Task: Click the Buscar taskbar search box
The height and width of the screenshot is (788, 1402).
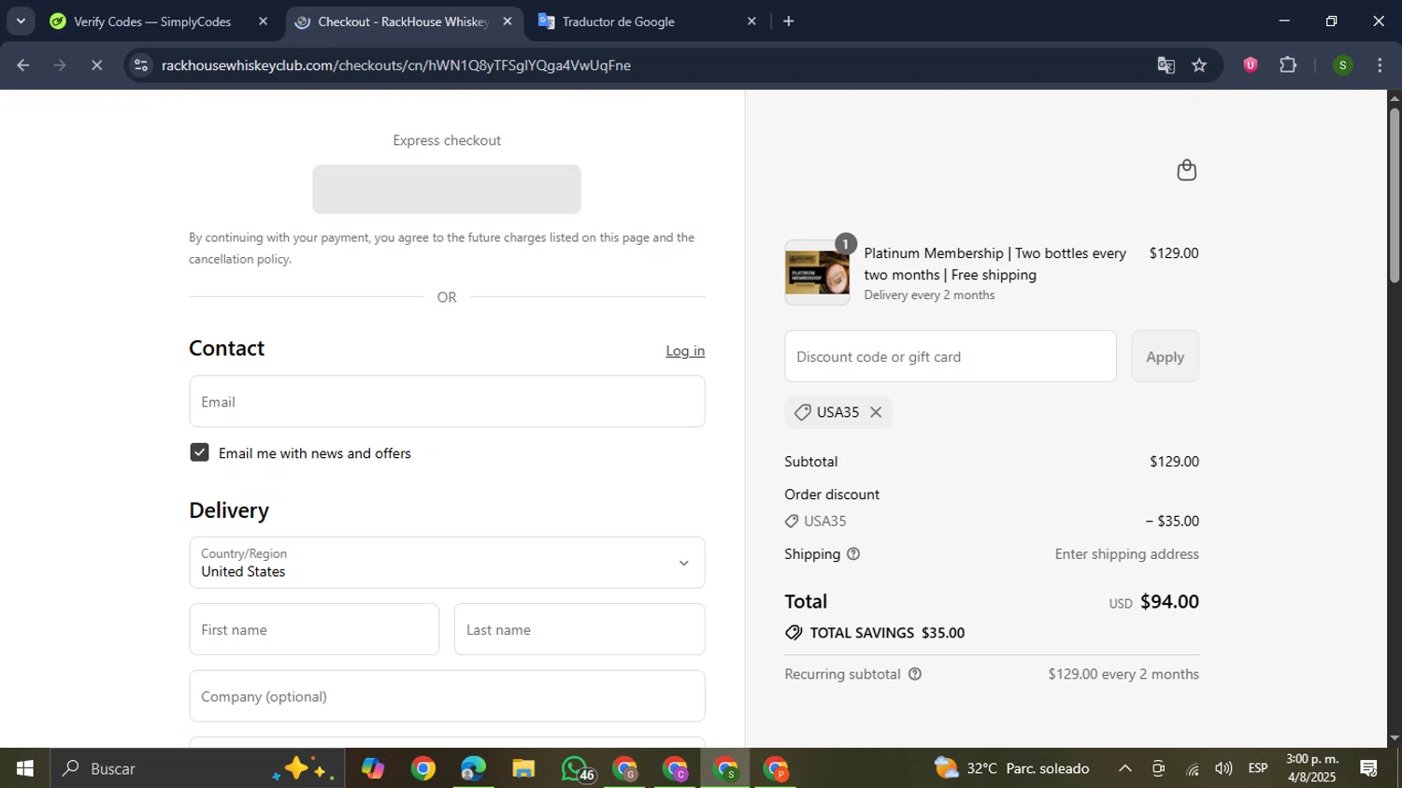Action: pyautogui.click(x=196, y=768)
